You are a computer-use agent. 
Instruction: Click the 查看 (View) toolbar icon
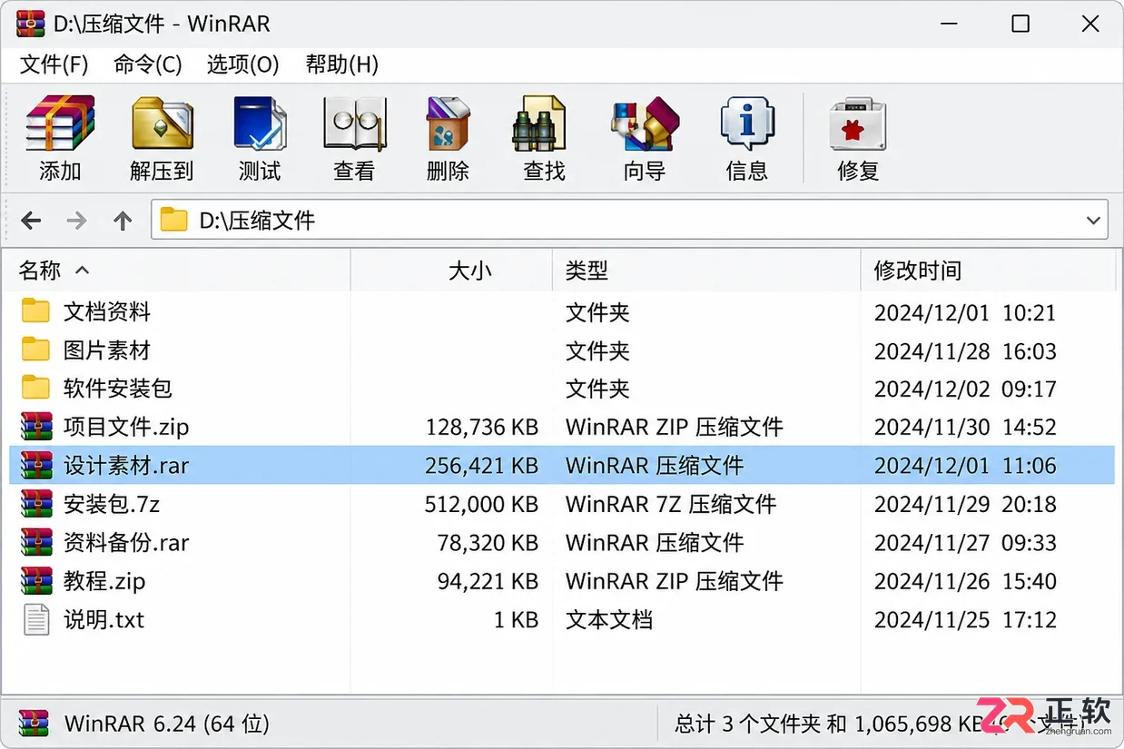[354, 123]
